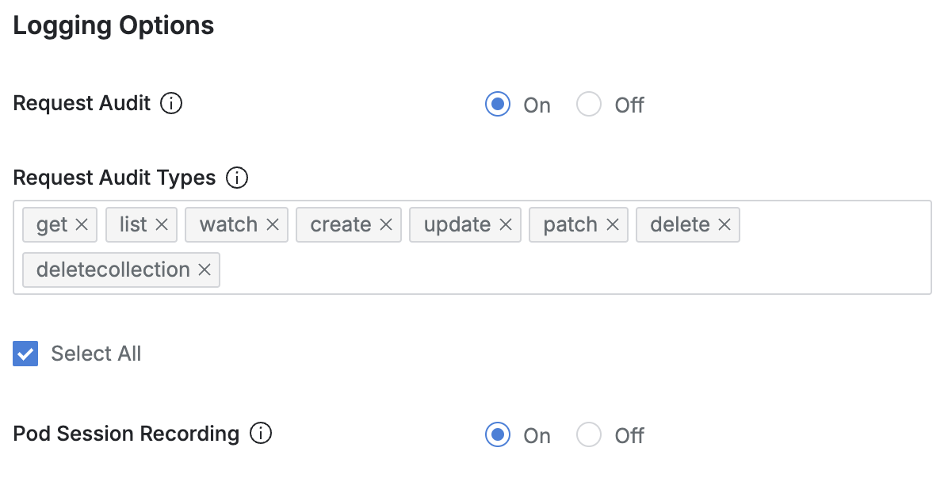The image size is (948, 482).
Task: Remove the 'list' audit type tag
Action: (x=162, y=225)
